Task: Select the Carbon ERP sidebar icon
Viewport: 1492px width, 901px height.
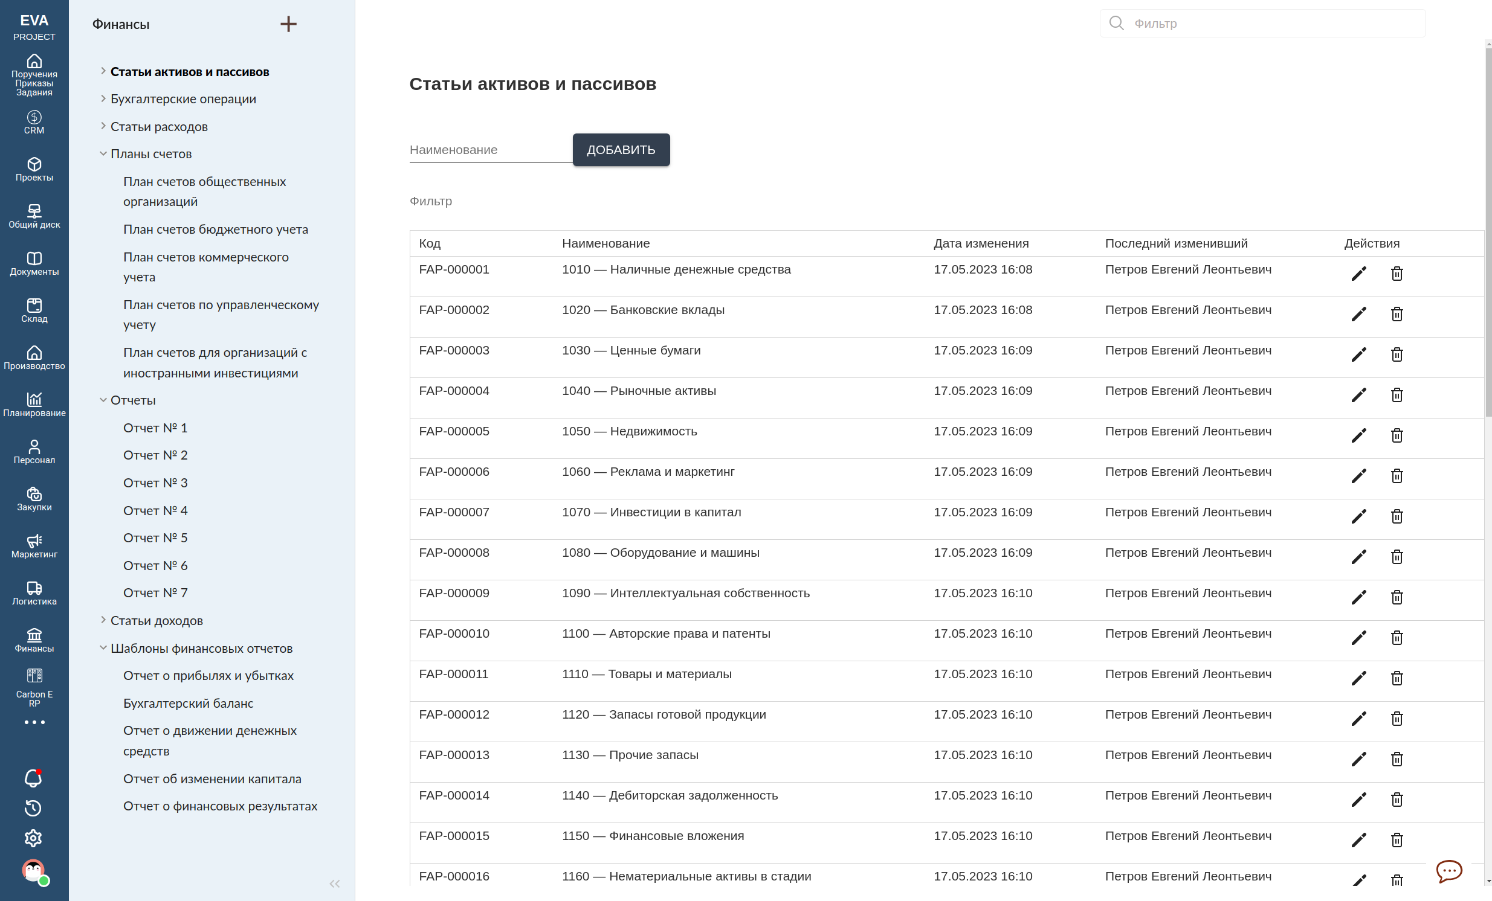Action: click(34, 679)
